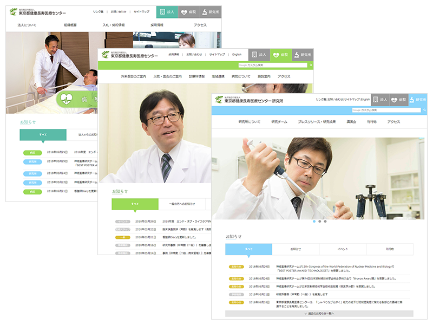Select the third carousel slide dot
The image size is (433, 325).
325,222
